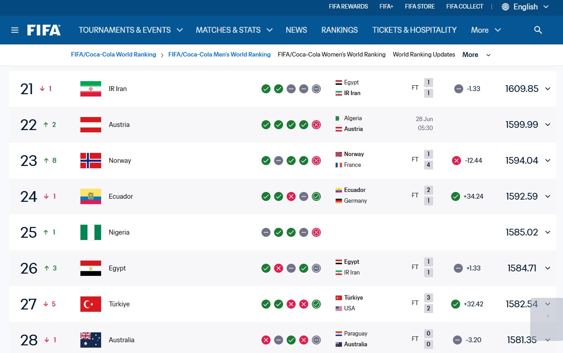Click the Türkiye vs USA 3-2 score
Screen dimensions: 563x353
[x=429, y=303]
